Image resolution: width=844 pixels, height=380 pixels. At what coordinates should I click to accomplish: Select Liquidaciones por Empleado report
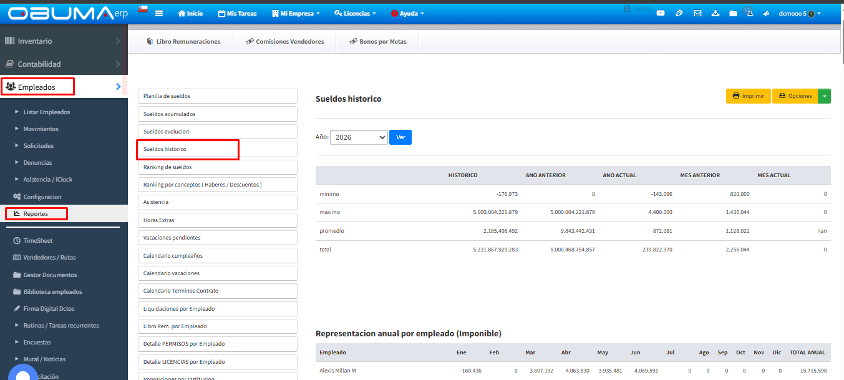217,309
